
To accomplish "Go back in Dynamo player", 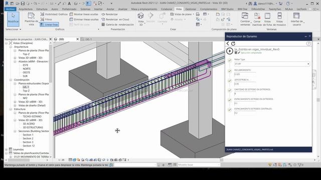I will pyautogui.click(x=228, y=43).
